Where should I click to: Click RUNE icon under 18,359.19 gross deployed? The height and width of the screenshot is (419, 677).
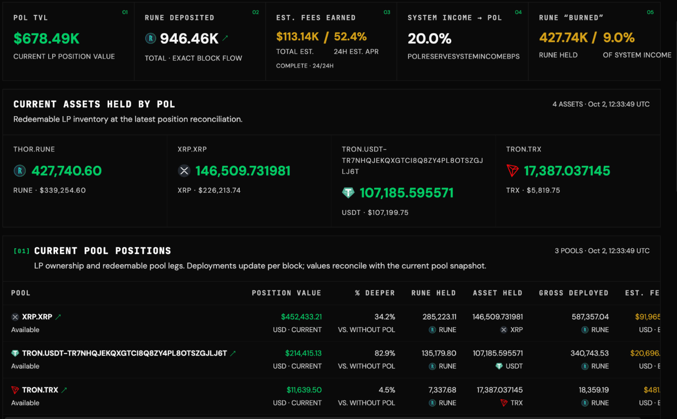coord(585,403)
